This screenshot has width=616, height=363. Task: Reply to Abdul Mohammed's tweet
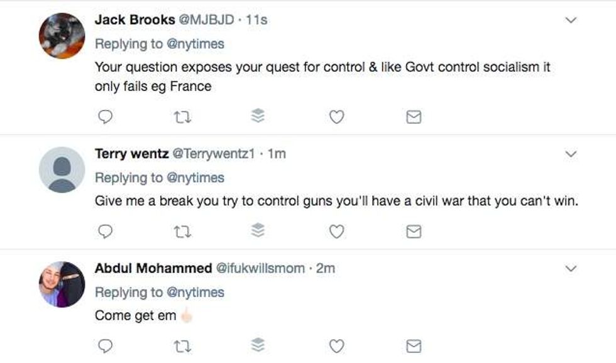[x=106, y=346]
